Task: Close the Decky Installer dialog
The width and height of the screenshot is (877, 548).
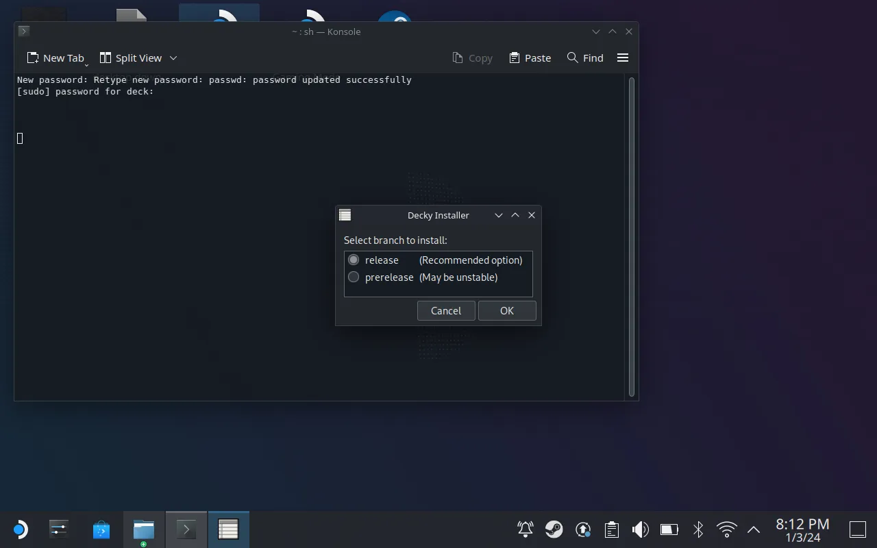Action: click(x=532, y=215)
